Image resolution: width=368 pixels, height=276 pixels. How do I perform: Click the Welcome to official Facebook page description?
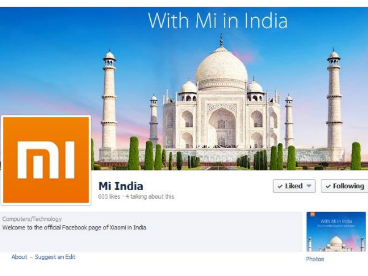coord(74,228)
